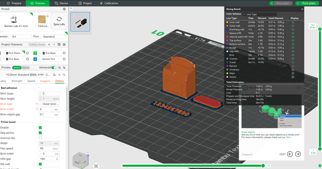322x169 pixels.
Task: Toggle Skip points checkbox
Action: pyautogui.click(x=40, y=133)
